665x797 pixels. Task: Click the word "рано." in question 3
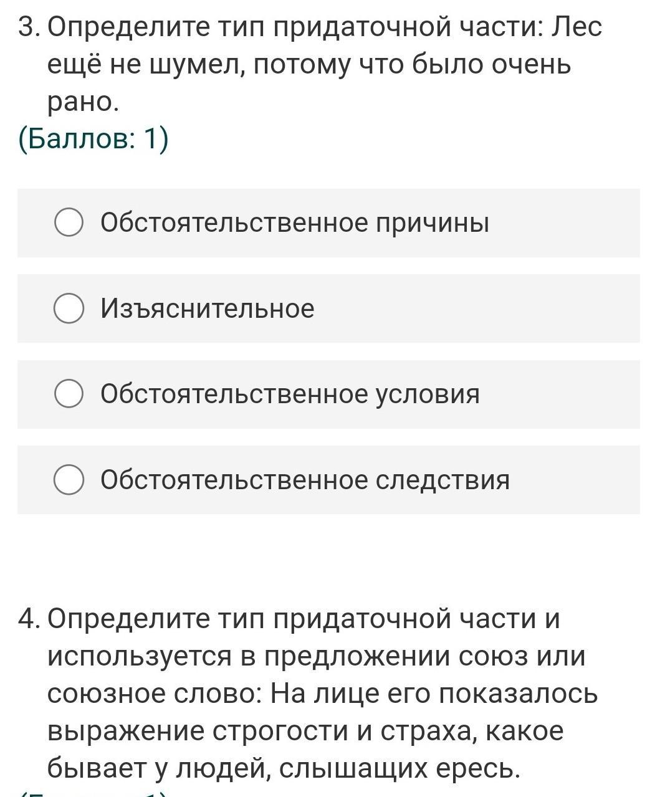[x=83, y=102]
